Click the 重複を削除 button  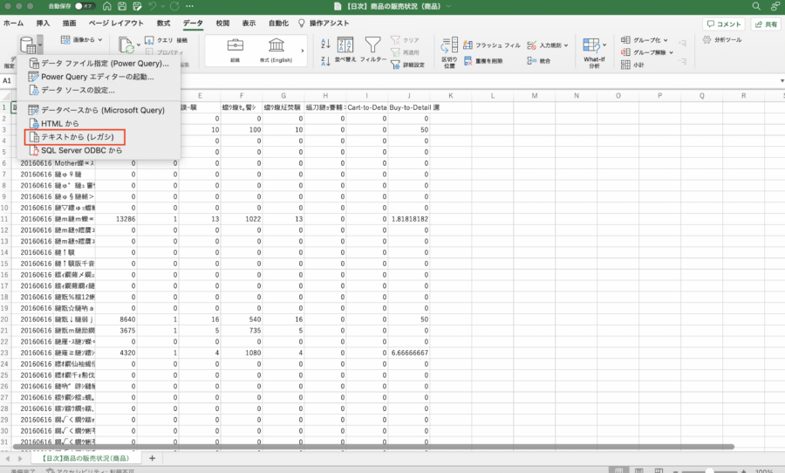(483, 60)
